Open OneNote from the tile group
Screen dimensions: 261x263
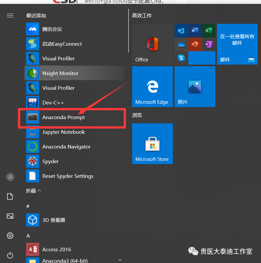pyautogui.click(x=208, y=44)
